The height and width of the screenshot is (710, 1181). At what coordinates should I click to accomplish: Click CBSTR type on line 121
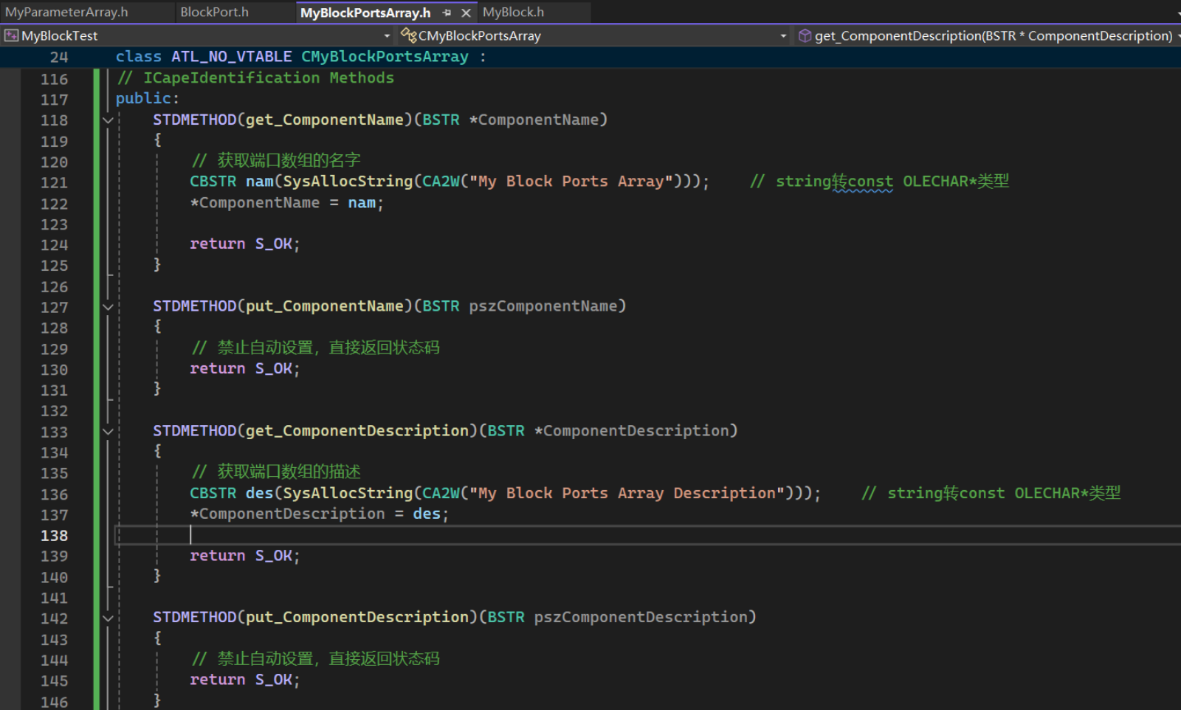(213, 182)
